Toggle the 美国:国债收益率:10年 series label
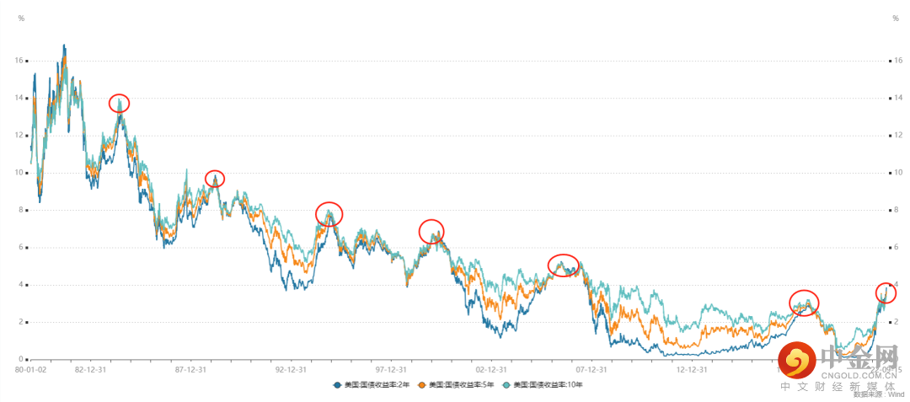This screenshot has width=910, height=402. [548, 385]
